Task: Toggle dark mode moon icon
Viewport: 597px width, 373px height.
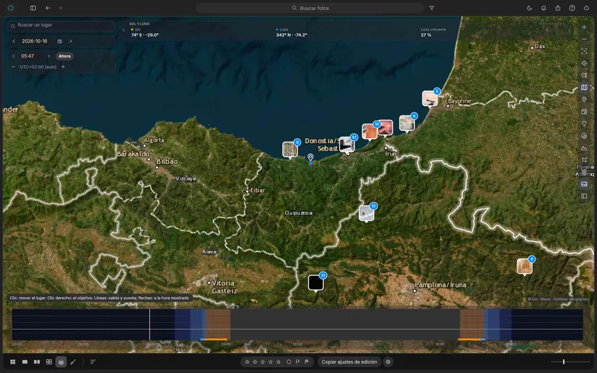Action: (529, 8)
